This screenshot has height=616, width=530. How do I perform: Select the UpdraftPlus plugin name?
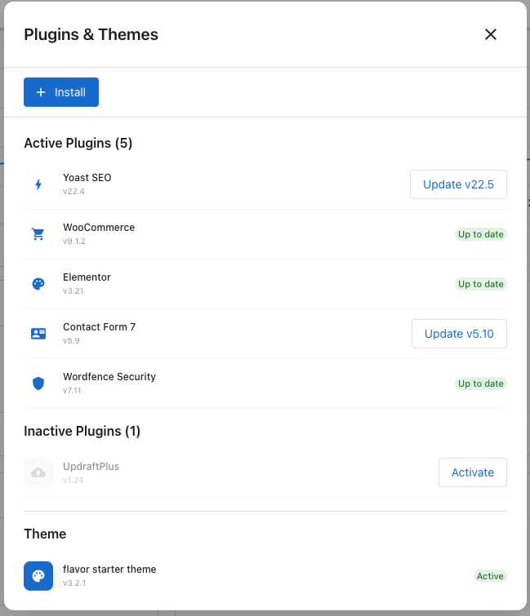pos(91,467)
